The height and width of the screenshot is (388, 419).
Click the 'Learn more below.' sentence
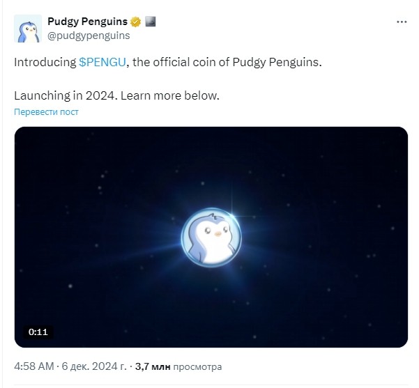(170, 95)
